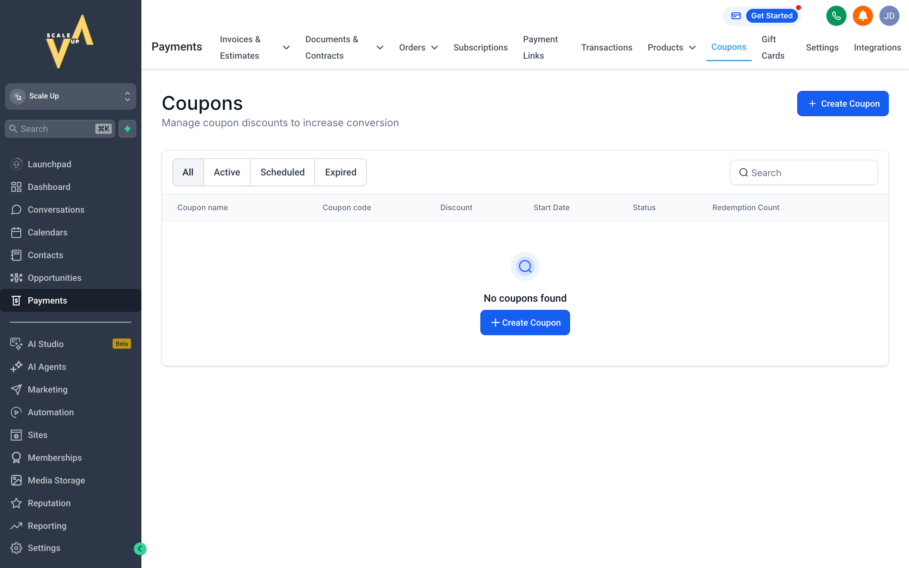The image size is (909, 568).
Task: Click the green phone dialer icon
Action: point(836,16)
